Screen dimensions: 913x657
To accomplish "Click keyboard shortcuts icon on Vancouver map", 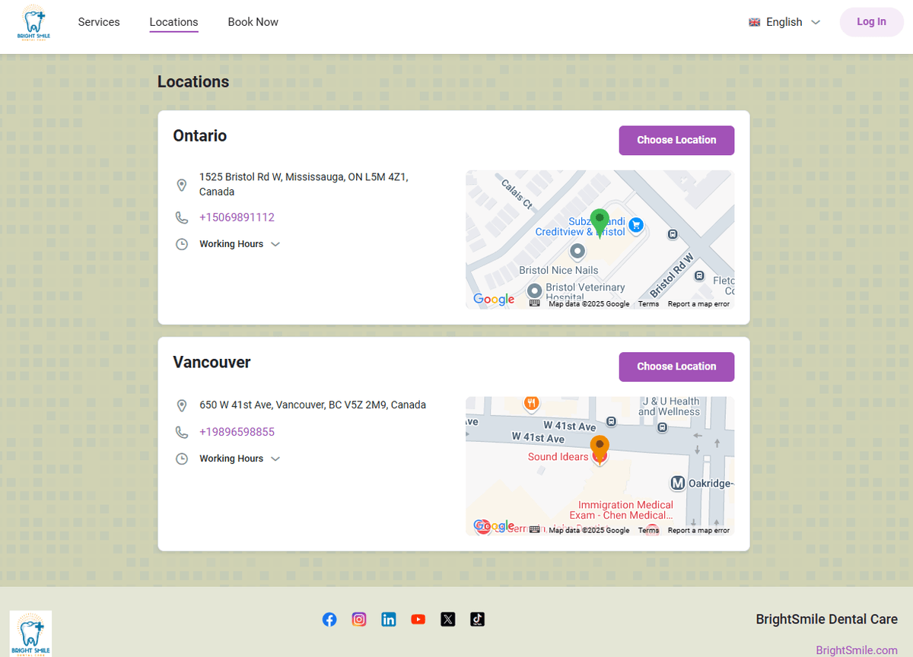I will (x=535, y=530).
